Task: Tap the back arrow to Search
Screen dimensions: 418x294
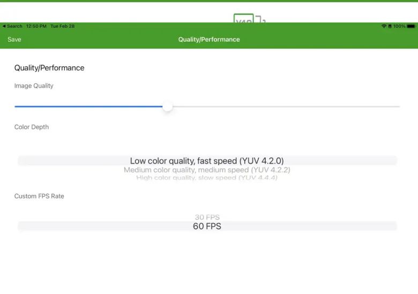Action: (x=4, y=26)
